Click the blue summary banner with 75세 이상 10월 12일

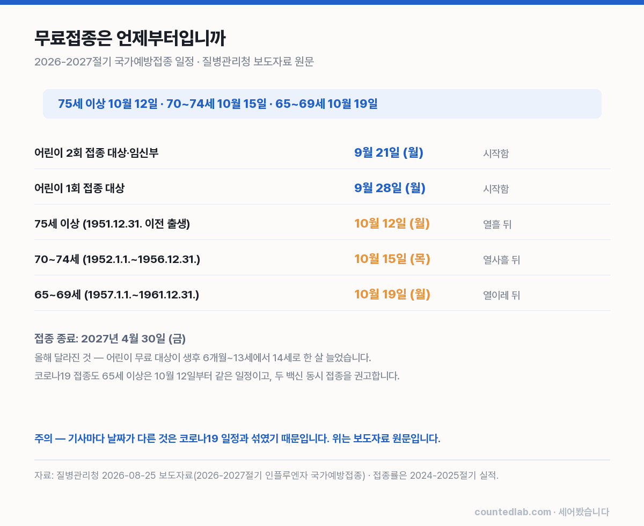322,104
